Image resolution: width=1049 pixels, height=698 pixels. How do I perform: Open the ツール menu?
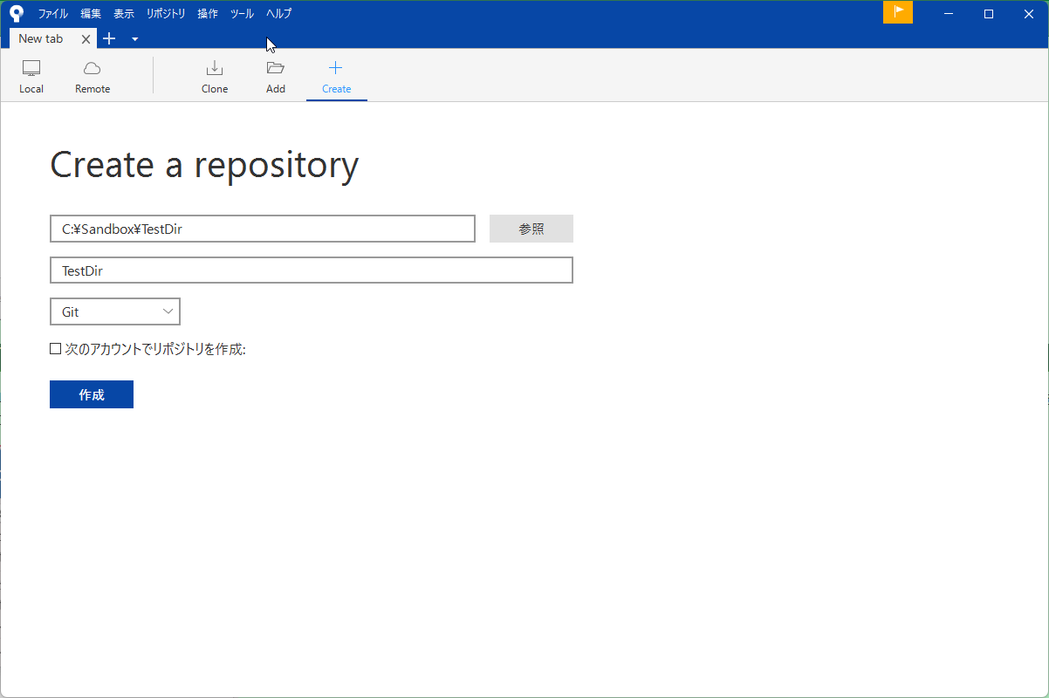(242, 14)
